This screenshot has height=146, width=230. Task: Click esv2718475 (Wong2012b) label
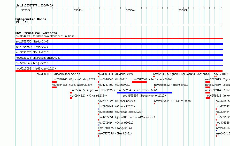click(x=115, y=128)
